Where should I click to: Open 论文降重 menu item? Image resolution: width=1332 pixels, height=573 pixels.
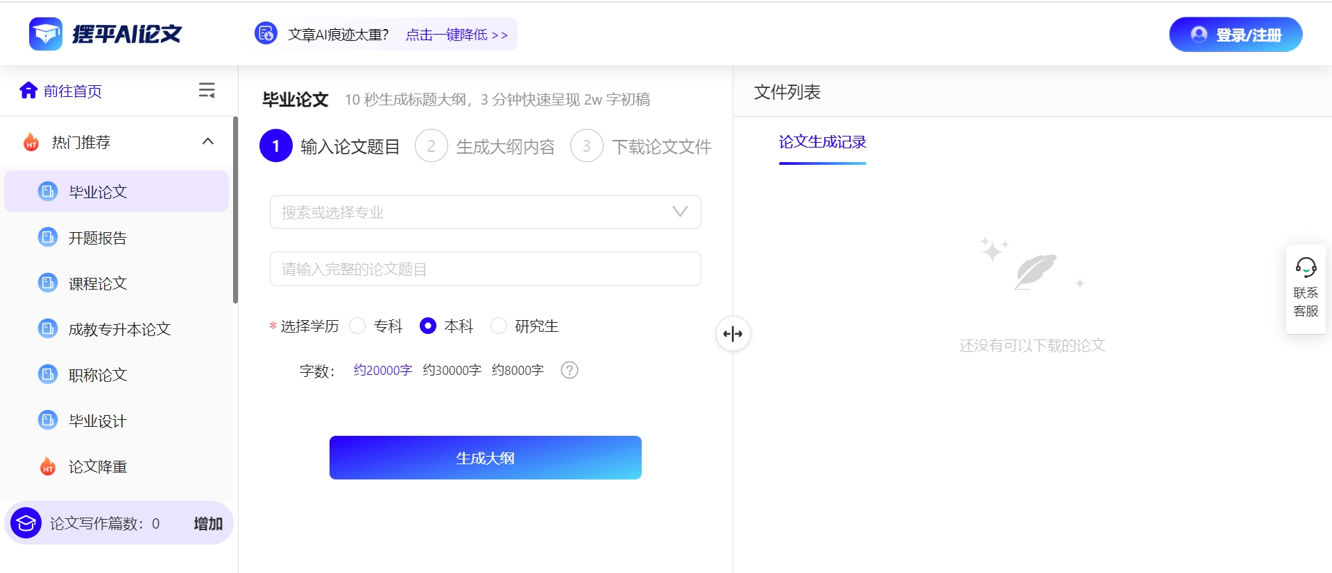coord(117,466)
